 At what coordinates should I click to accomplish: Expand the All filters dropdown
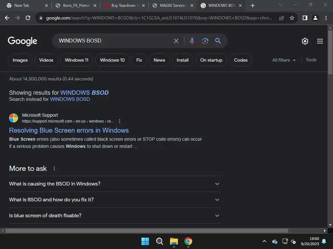284,60
